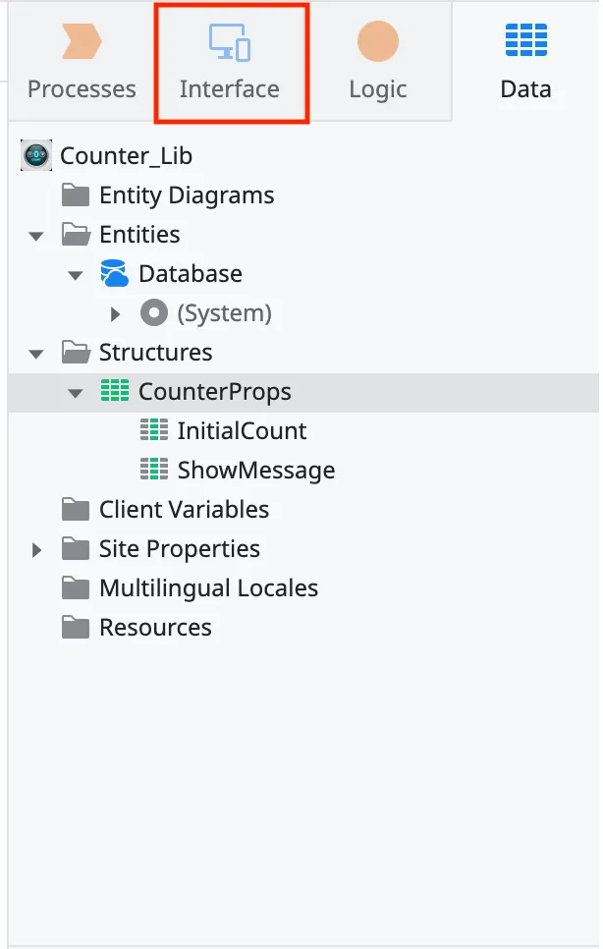
Task: Expand the (System) node
Action: (x=115, y=312)
